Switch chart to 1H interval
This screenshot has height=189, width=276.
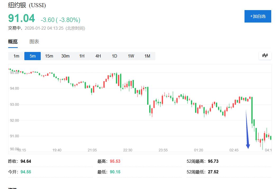point(82,56)
